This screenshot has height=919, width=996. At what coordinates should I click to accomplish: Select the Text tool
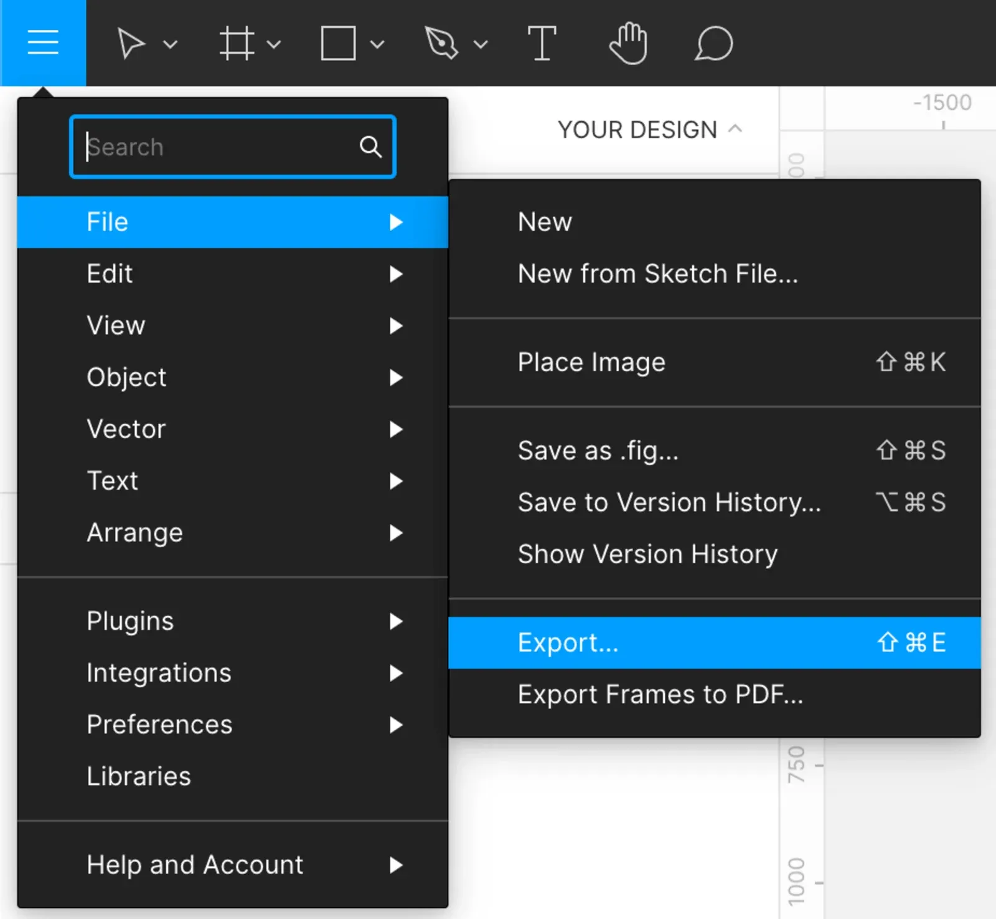(542, 42)
